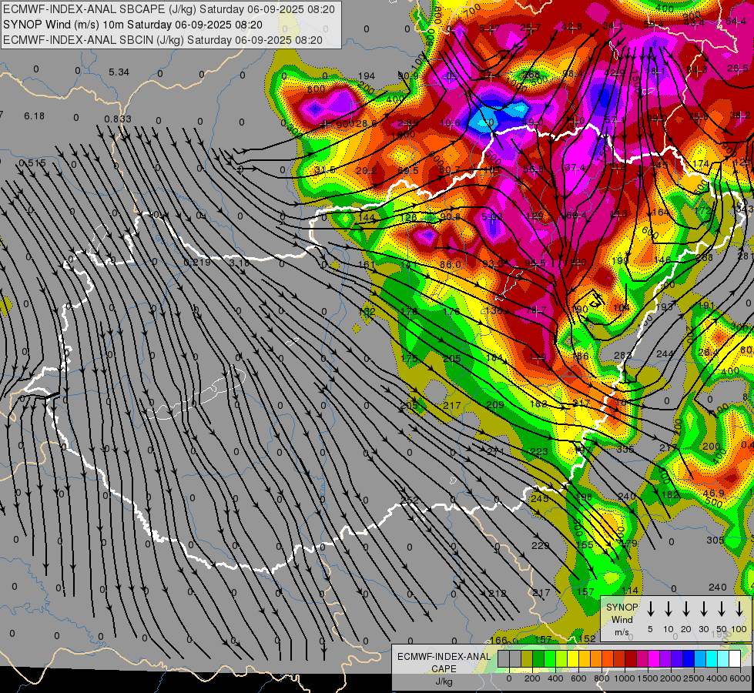Pick the olive swatch in CAPE legend

click(x=527, y=659)
